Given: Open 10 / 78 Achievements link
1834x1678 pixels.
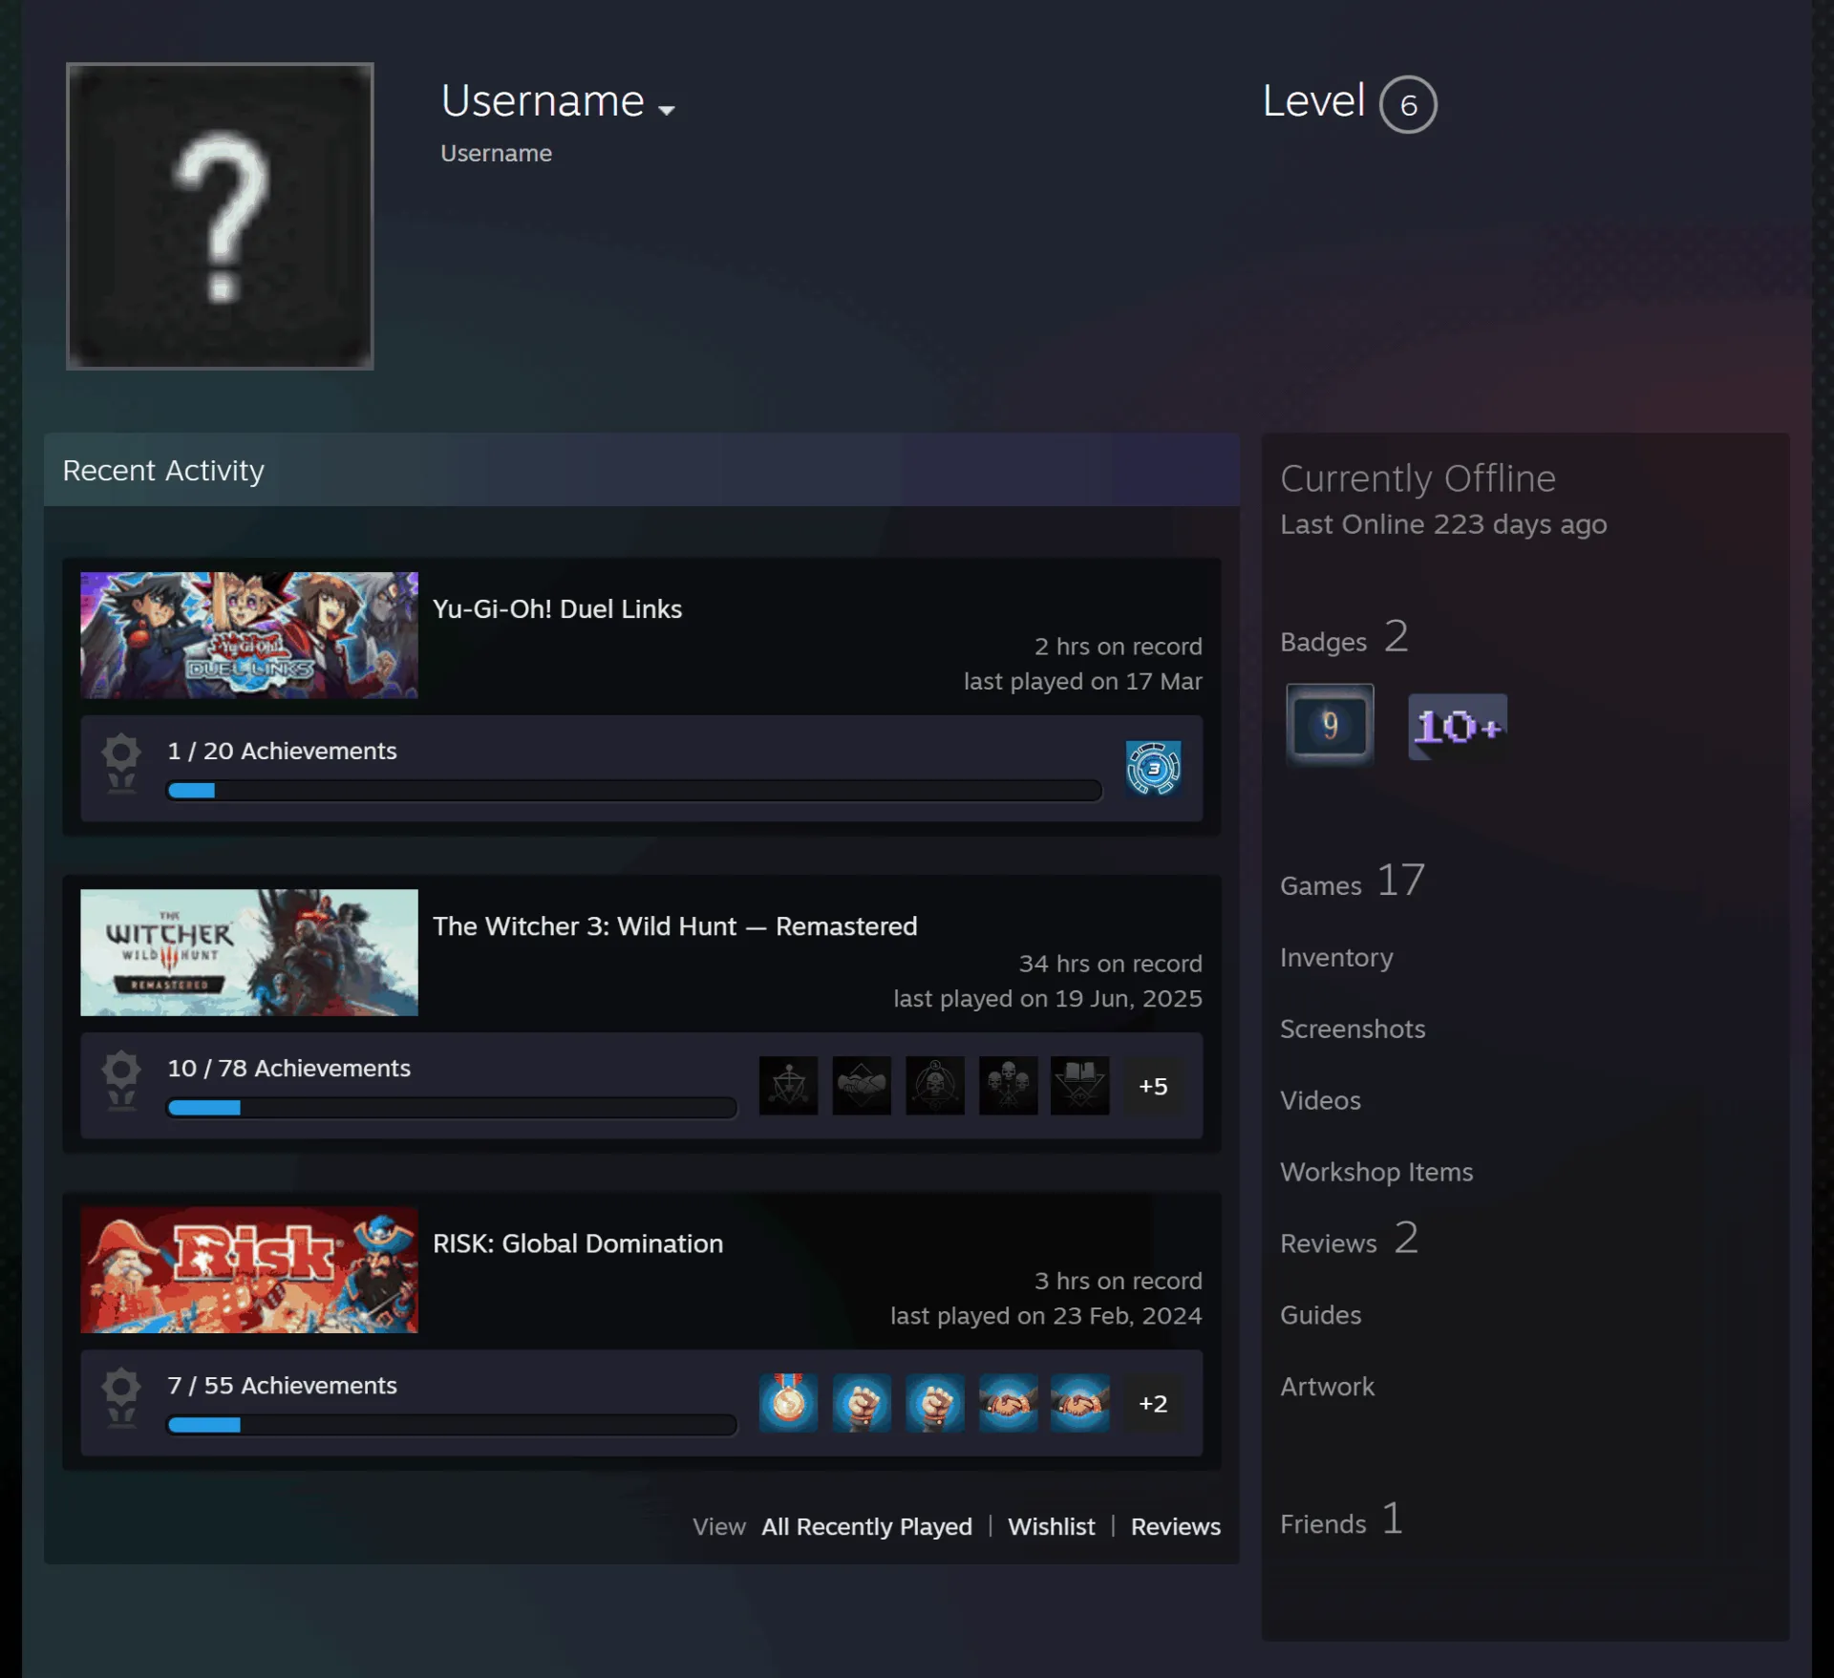Looking at the screenshot, I should [x=288, y=1068].
